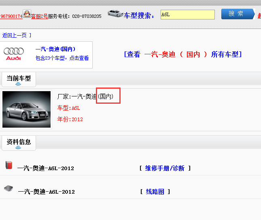Screen dimensions: 261x220
Task: Click the QQ penguin customer service icon
Action: (27, 14)
